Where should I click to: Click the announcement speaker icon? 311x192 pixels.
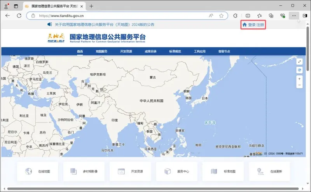(50, 24)
